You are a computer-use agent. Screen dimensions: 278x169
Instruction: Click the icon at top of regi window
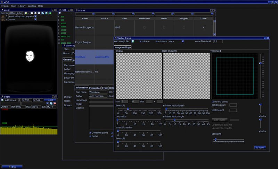coord(60,13)
